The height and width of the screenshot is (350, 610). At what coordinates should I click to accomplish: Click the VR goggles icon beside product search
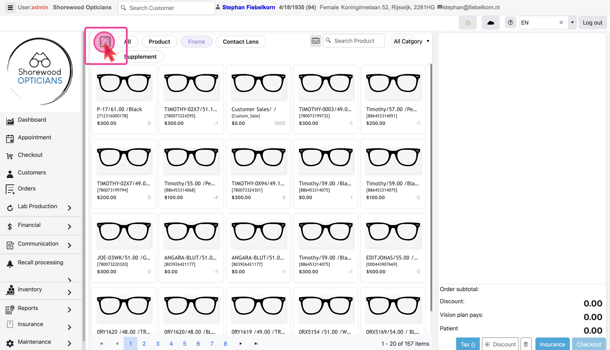pos(316,41)
